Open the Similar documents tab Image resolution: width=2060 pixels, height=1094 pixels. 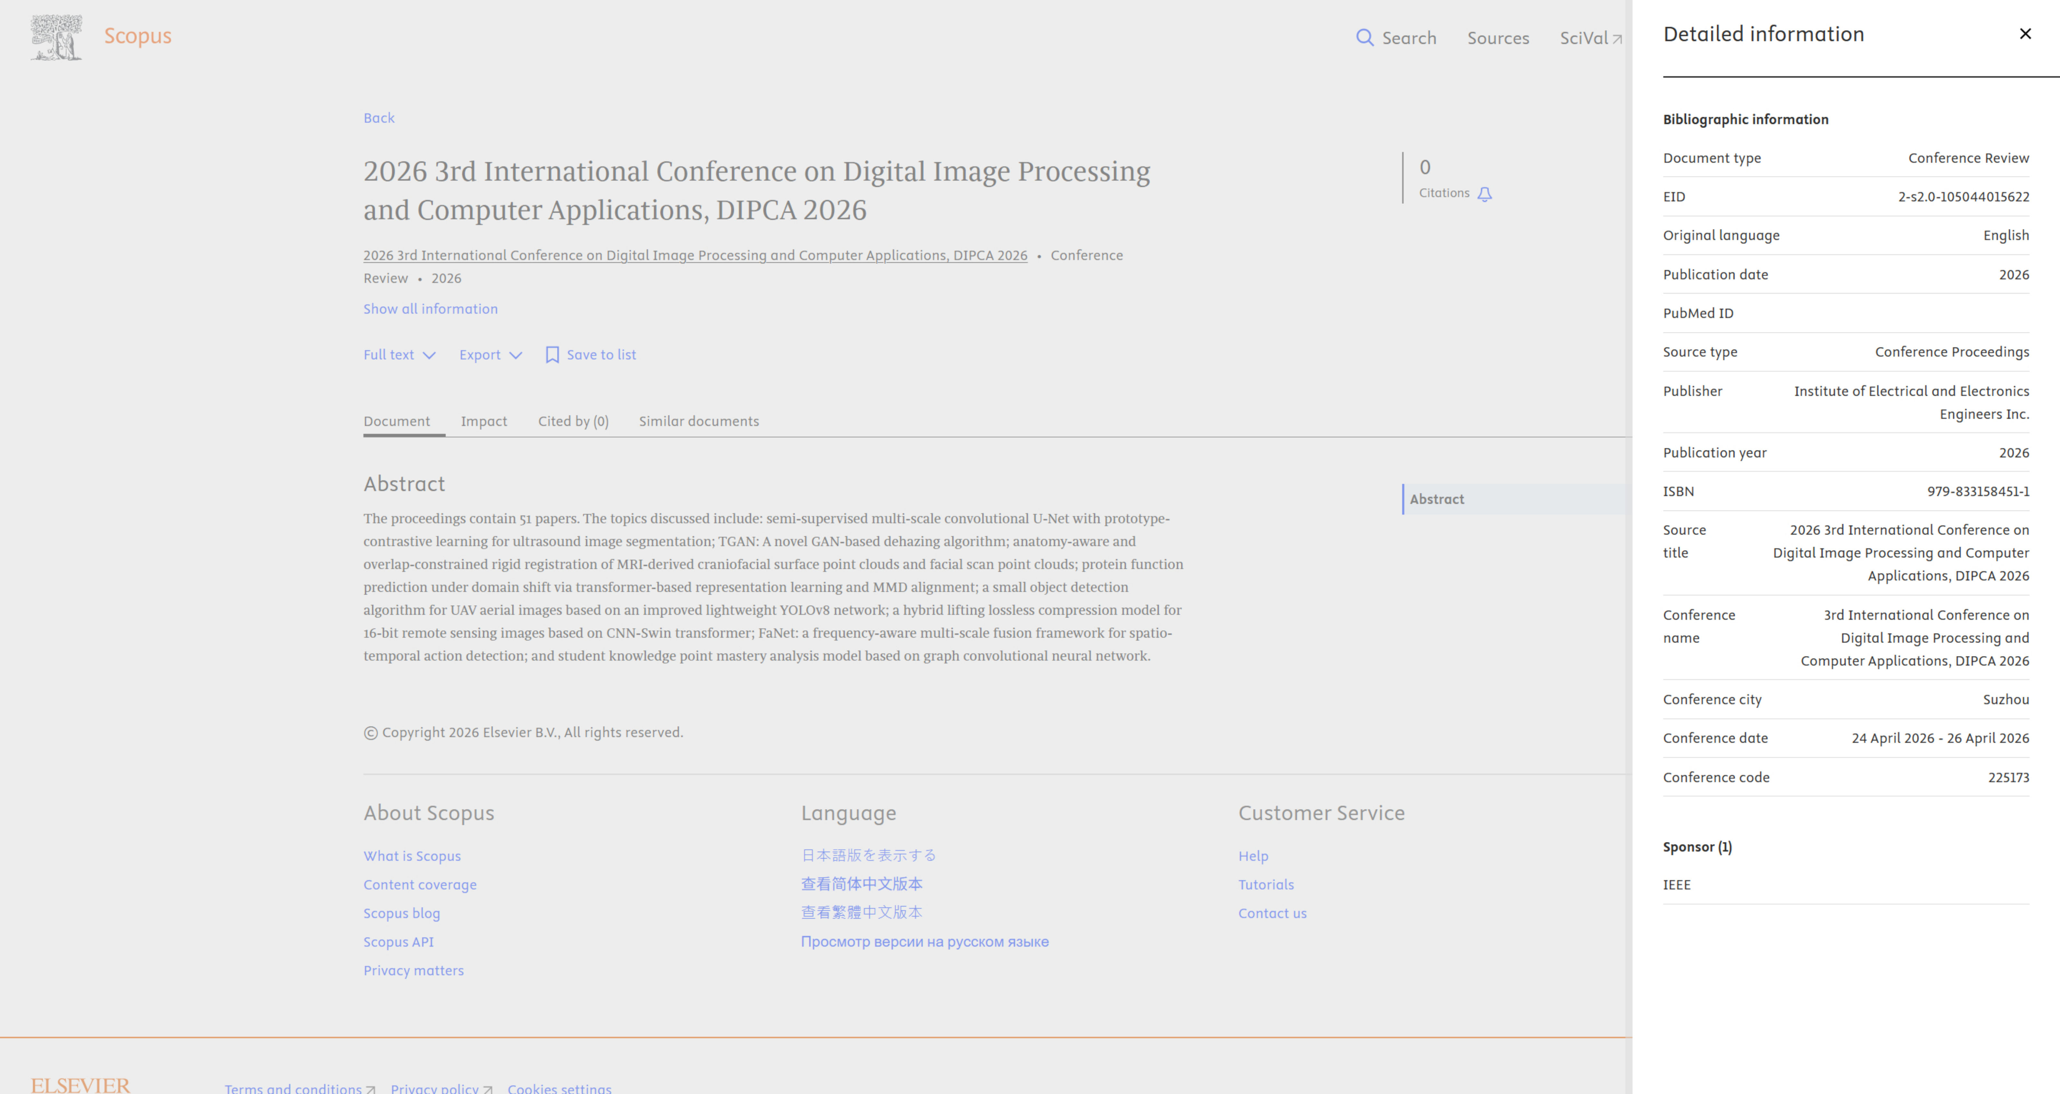click(699, 422)
